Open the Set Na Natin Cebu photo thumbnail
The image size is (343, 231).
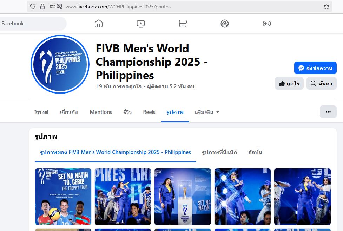tap(63, 197)
